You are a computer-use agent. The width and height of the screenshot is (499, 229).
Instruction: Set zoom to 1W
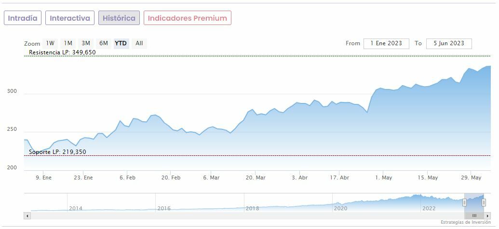50,43
